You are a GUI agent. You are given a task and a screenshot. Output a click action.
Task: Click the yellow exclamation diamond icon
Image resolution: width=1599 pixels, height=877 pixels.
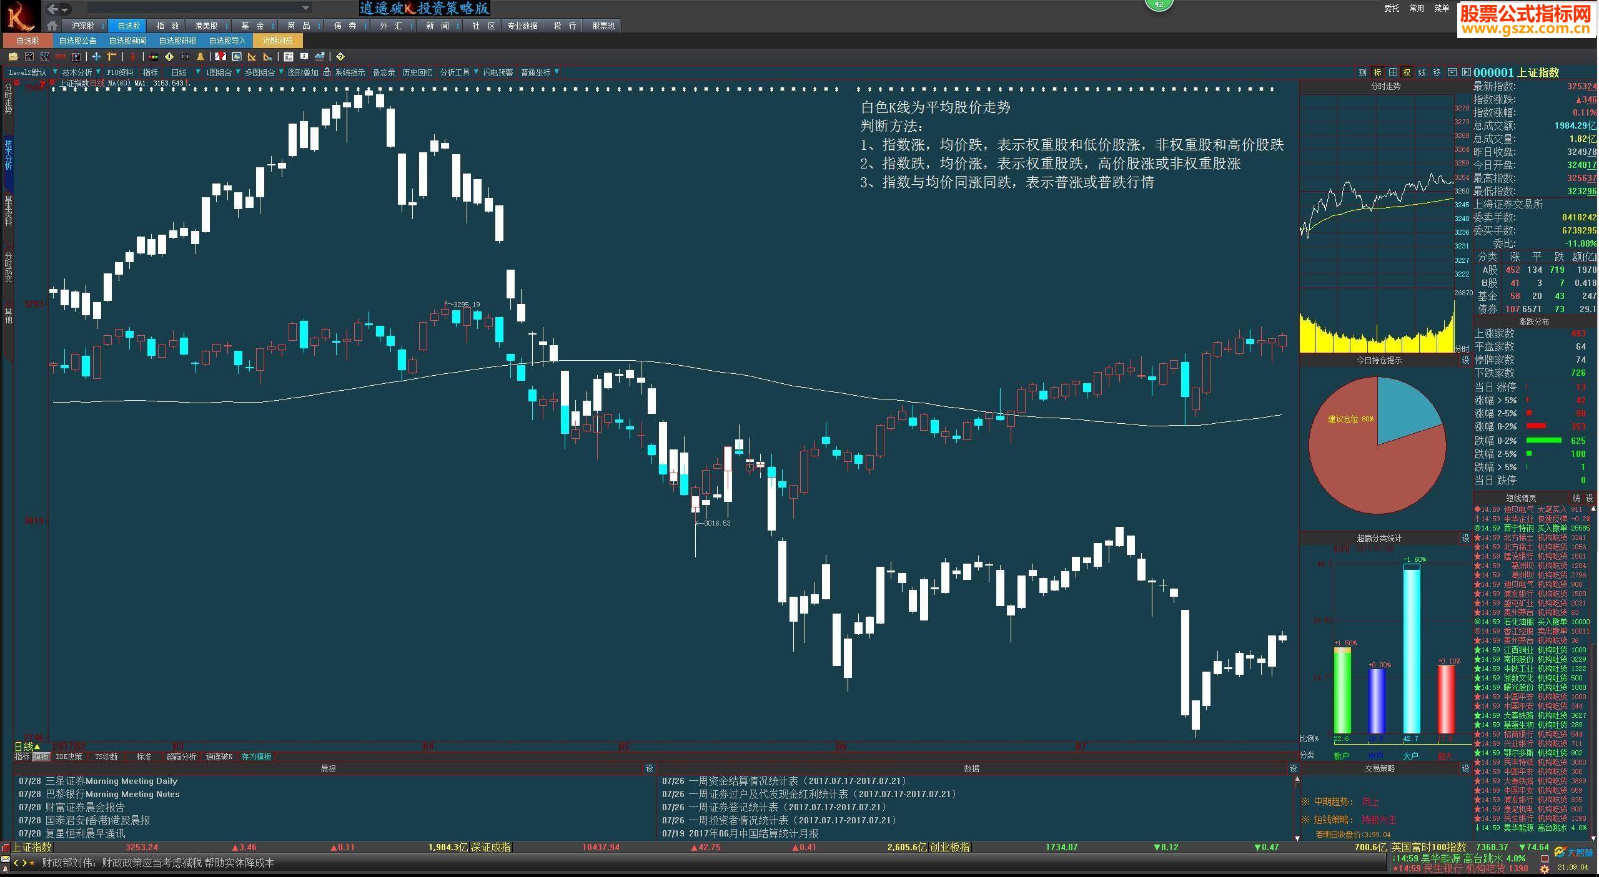click(x=169, y=57)
